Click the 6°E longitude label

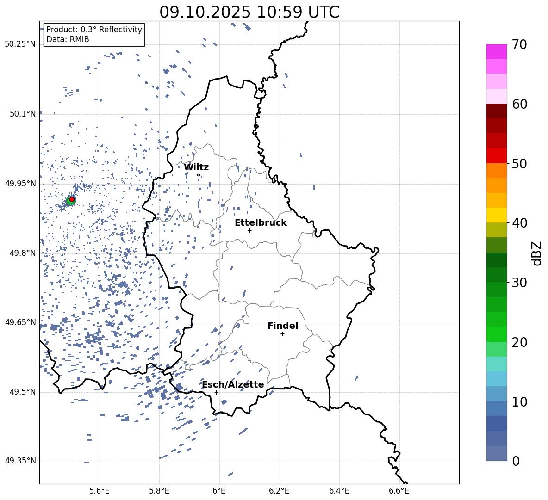219,491
